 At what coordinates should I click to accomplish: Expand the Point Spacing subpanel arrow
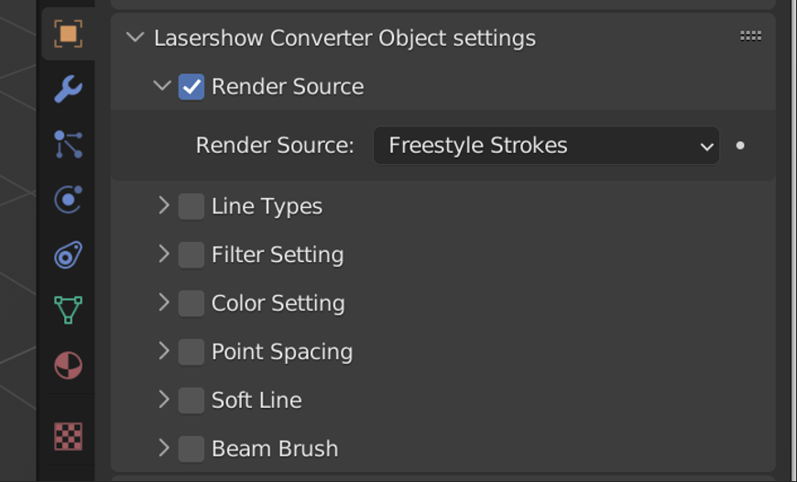(x=164, y=351)
